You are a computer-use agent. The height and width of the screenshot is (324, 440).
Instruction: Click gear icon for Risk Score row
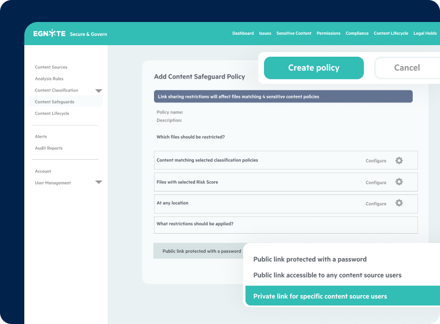point(399,182)
